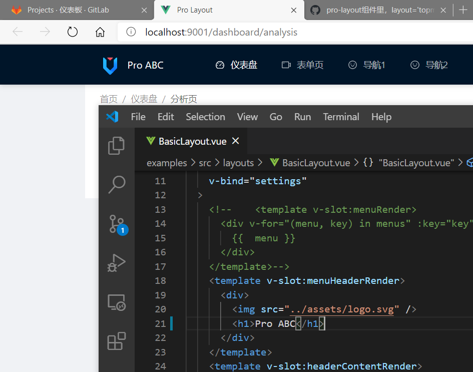
Task: Click the 首页 breadcrumb link
Action: click(109, 99)
